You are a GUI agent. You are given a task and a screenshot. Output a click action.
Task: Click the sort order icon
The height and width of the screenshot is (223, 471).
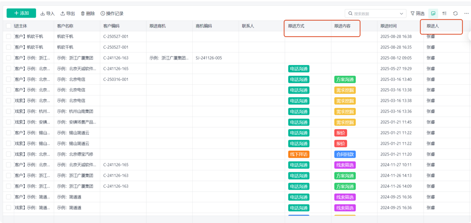coord(444,13)
